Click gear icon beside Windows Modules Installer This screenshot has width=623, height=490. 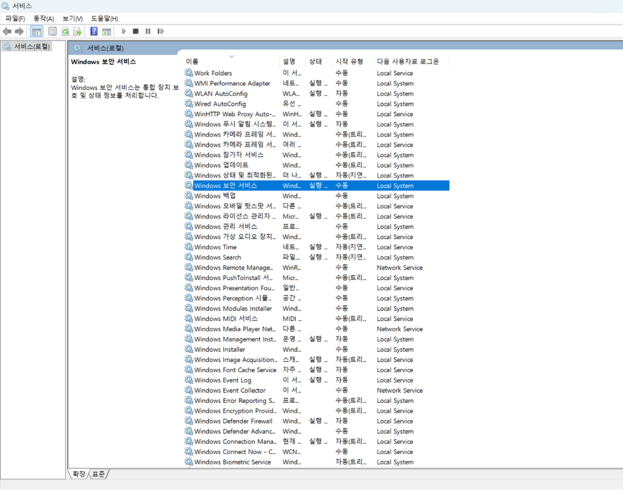(189, 309)
